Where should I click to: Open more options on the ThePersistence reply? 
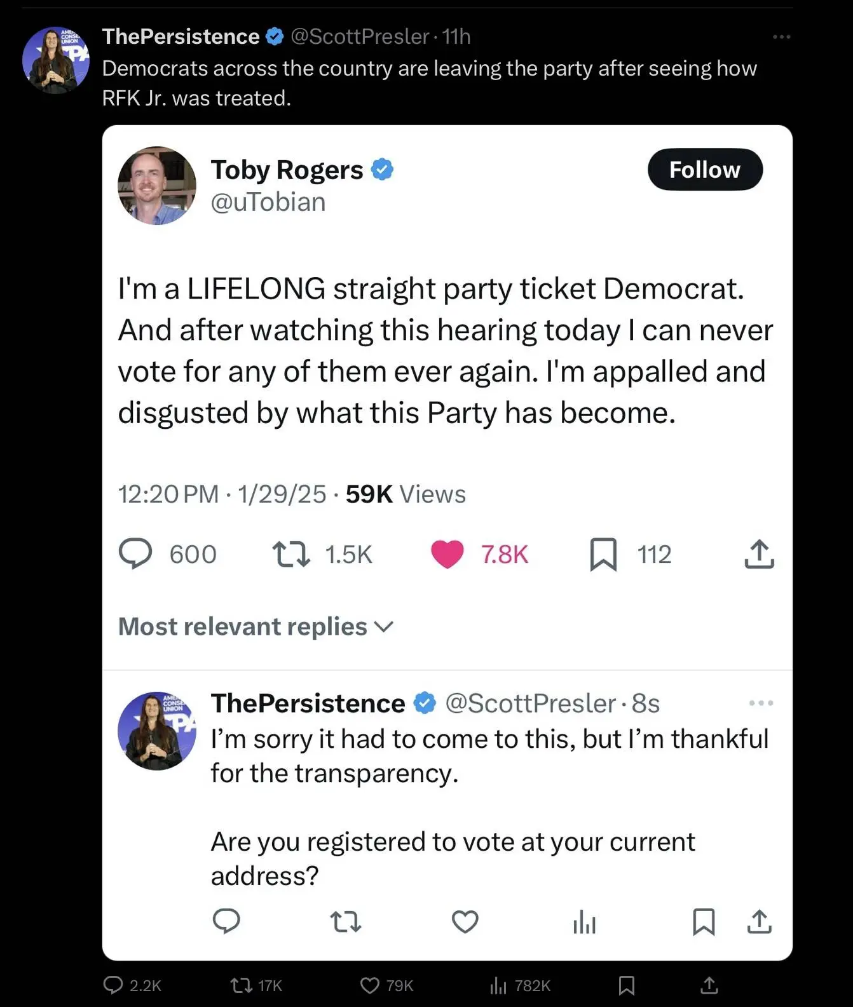pyautogui.click(x=761, y=703)
